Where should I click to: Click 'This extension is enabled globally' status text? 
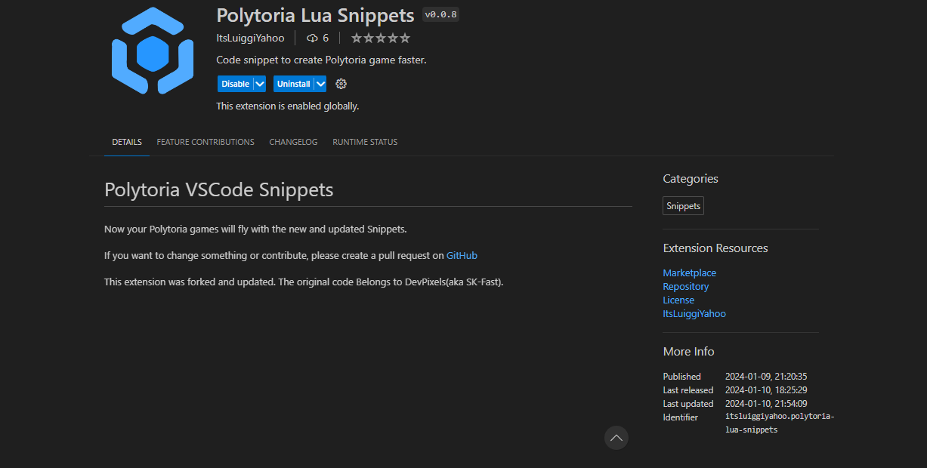pos(288,106)
